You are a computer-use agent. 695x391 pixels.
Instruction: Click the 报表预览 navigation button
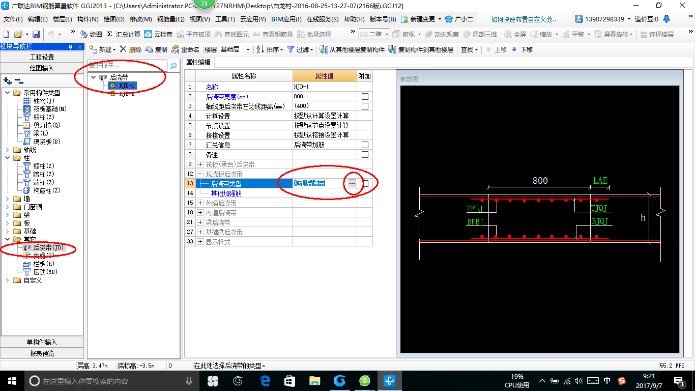[42, 353]
